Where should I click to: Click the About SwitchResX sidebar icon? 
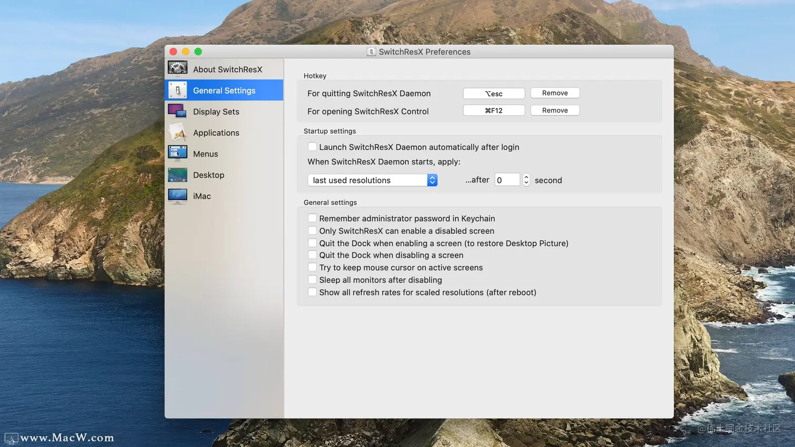pos(178,69)
